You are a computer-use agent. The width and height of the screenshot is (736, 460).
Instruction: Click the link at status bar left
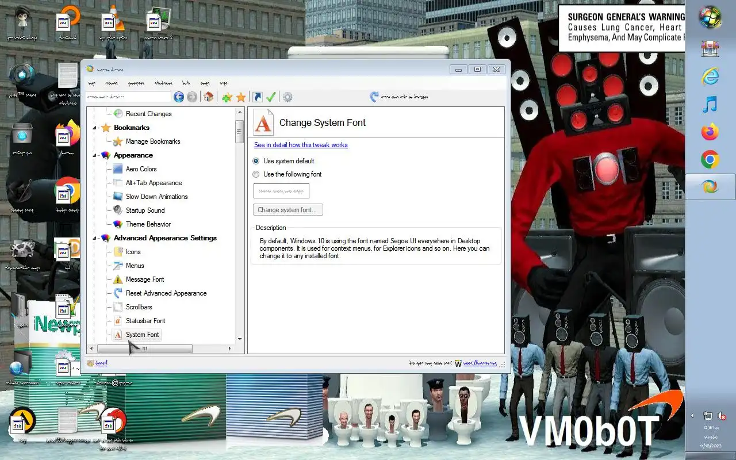(x=101, y=363)
